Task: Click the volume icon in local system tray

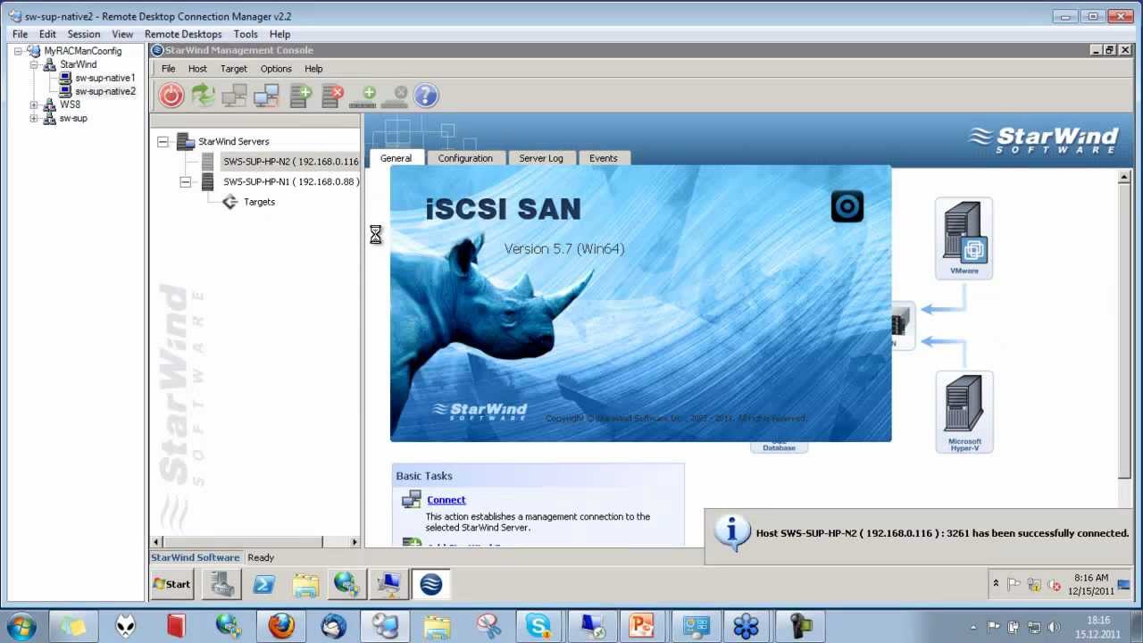Action: [x=1054, y=627]
